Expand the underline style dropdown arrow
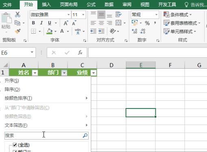207x152 pixels. click(x=56, y=23)
